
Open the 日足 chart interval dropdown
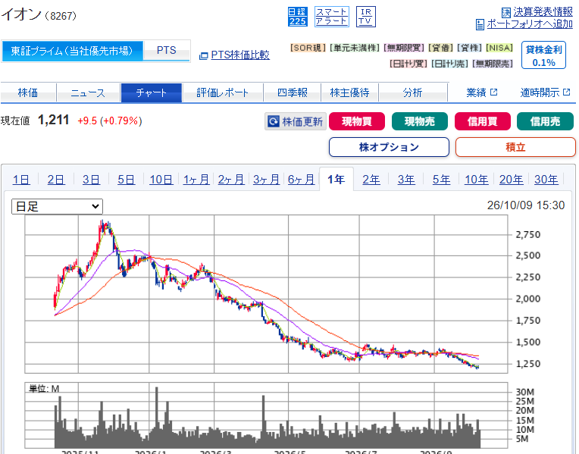click(x=57, y=206)
